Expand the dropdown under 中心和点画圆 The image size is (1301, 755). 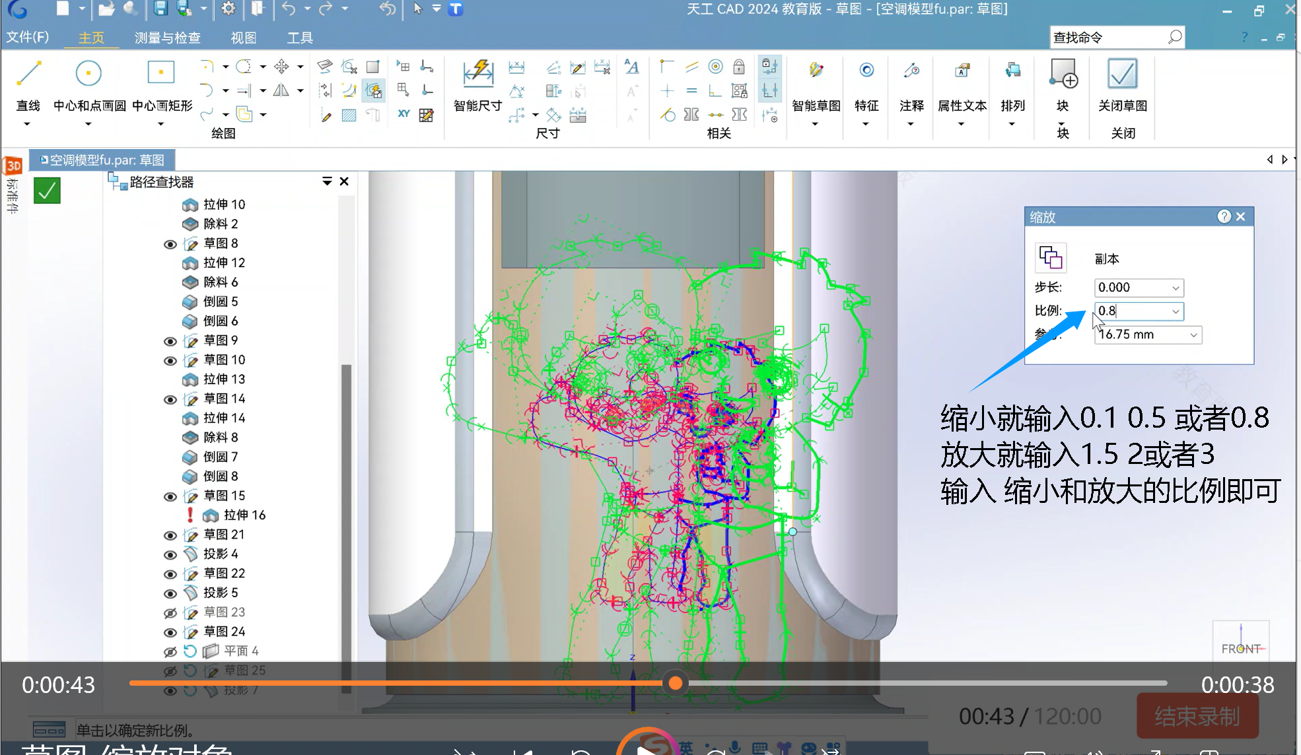(88, 123)
